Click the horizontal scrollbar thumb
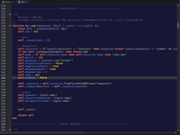180x135 pixels. pos(44,133)
